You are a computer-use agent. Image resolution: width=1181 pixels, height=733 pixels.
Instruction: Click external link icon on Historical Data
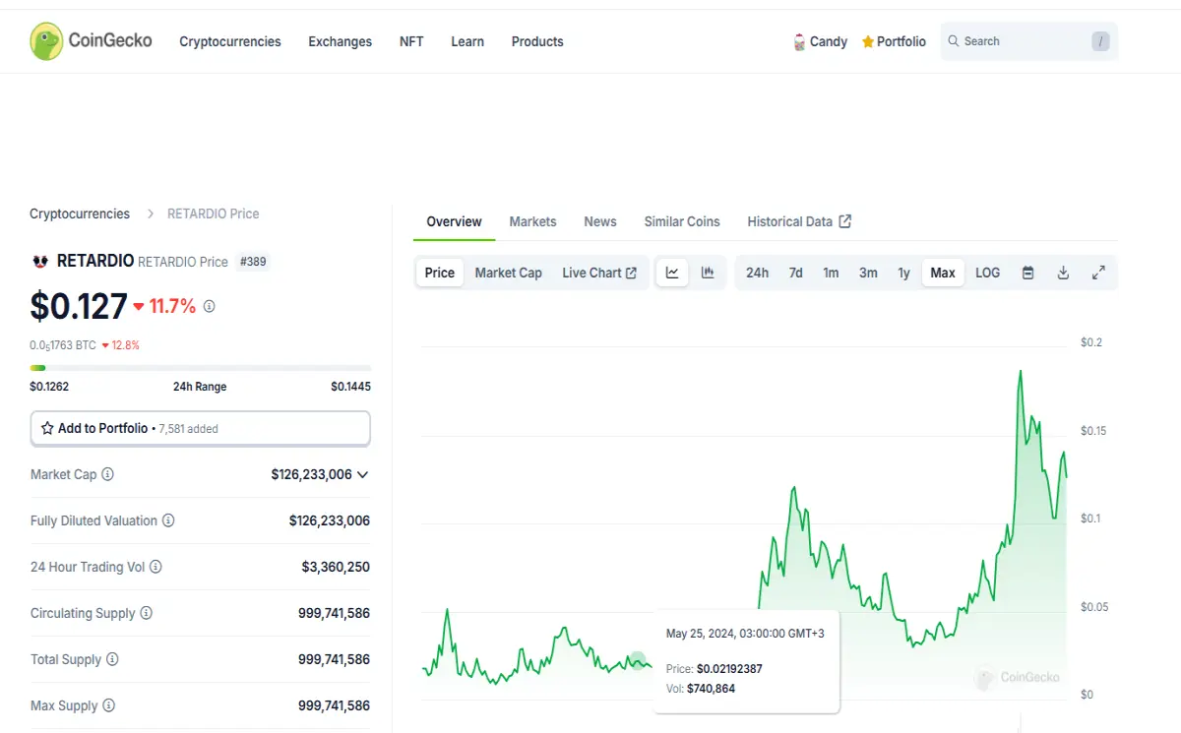pyautogui.click(x=844, y=221)
